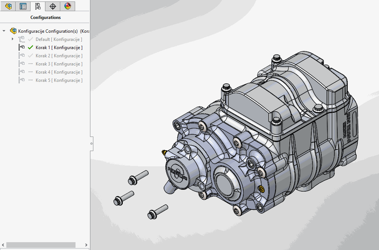Select Korak 1 [ Konfiguracije ] configuration
This screenshot has height=250, width=379.
[x=59, y=48]
